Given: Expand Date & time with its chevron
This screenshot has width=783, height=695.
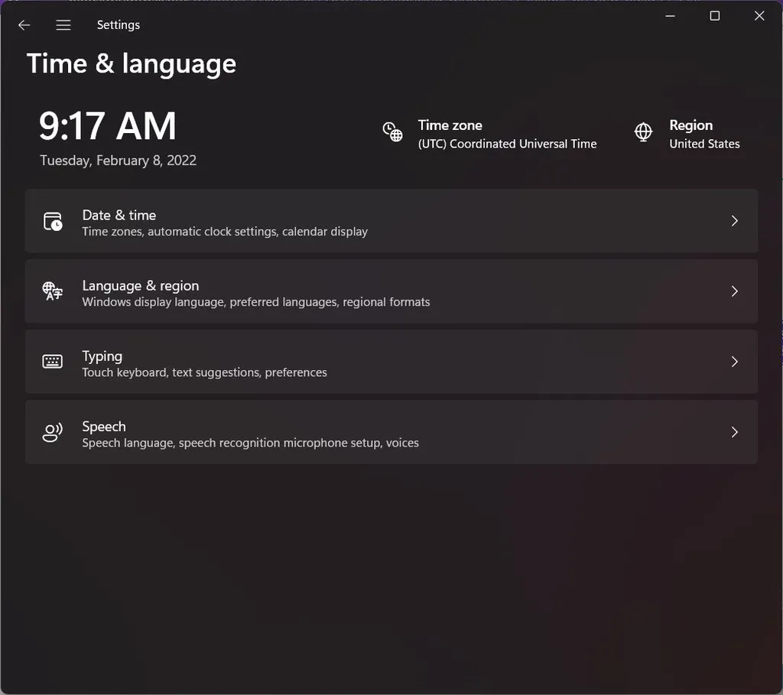Looking at the screenshot, I should 735,221.
